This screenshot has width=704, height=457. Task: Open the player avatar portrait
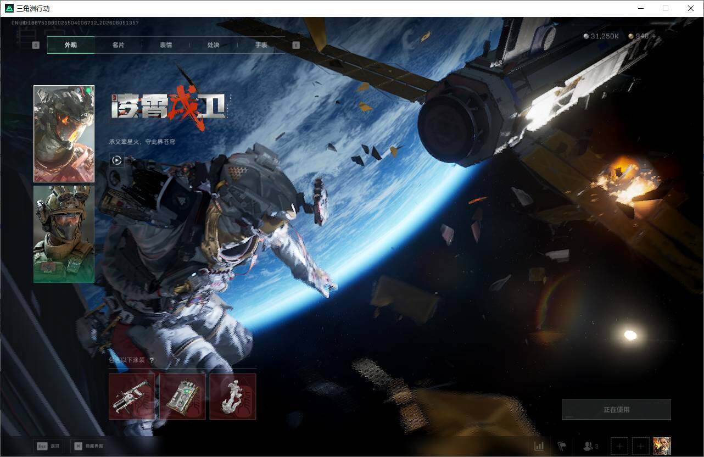[662, 446]
